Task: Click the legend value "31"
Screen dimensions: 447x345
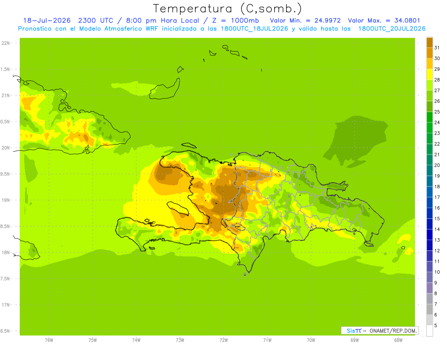Action: tap(437, 48)
